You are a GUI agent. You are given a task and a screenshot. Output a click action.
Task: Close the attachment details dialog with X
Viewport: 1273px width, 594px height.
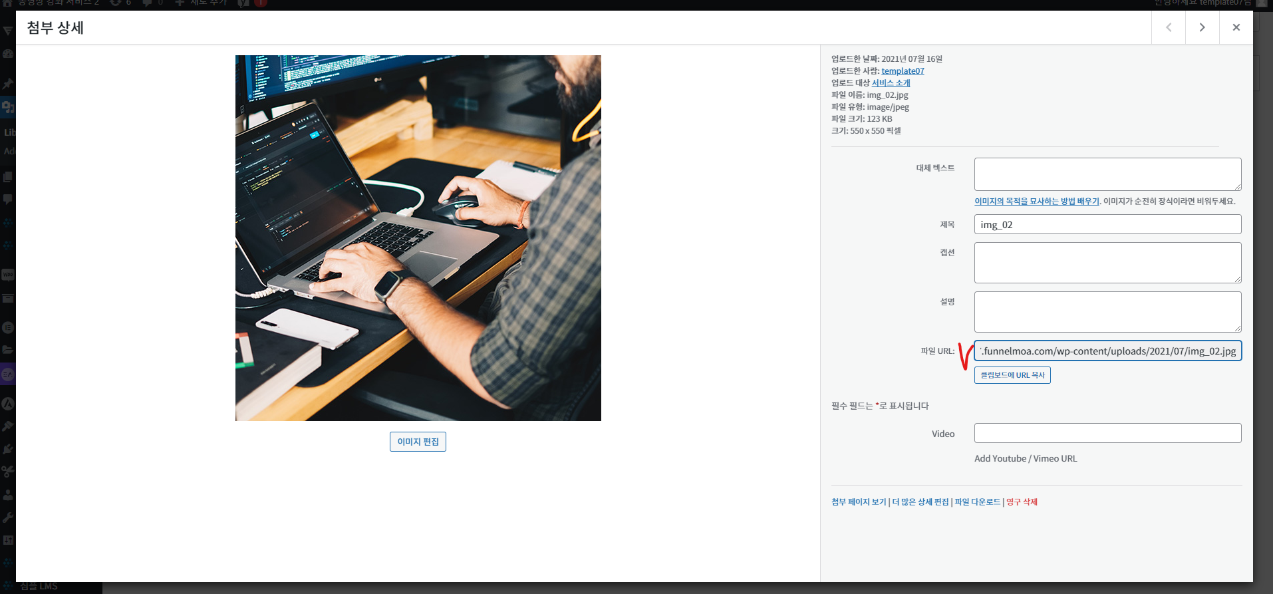click(x=1236, y=27)
